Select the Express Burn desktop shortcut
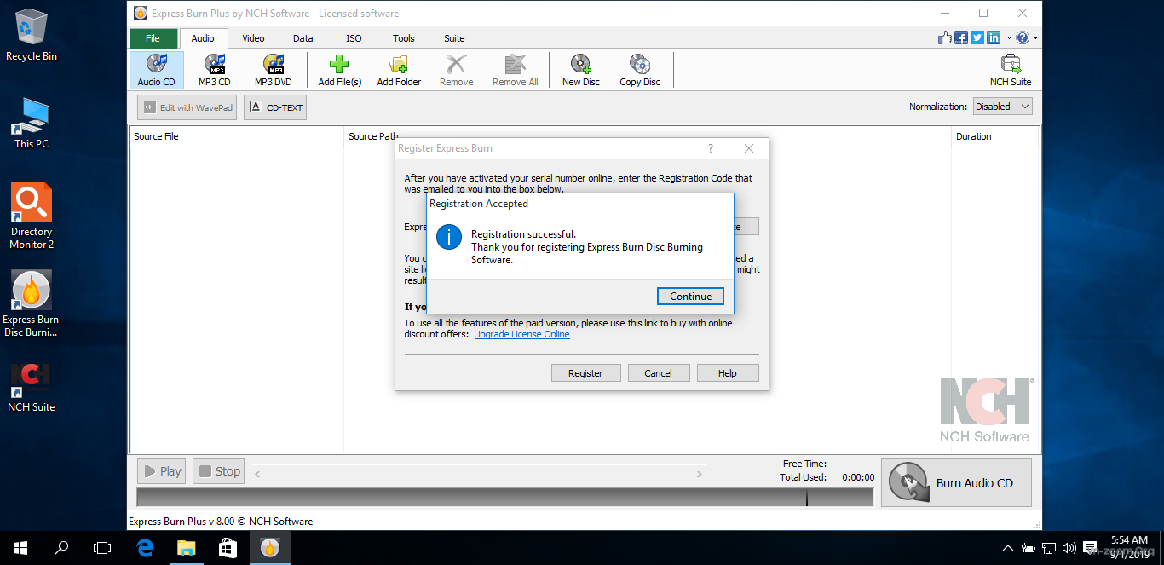 pyautogui.click(x=32, y=304)
